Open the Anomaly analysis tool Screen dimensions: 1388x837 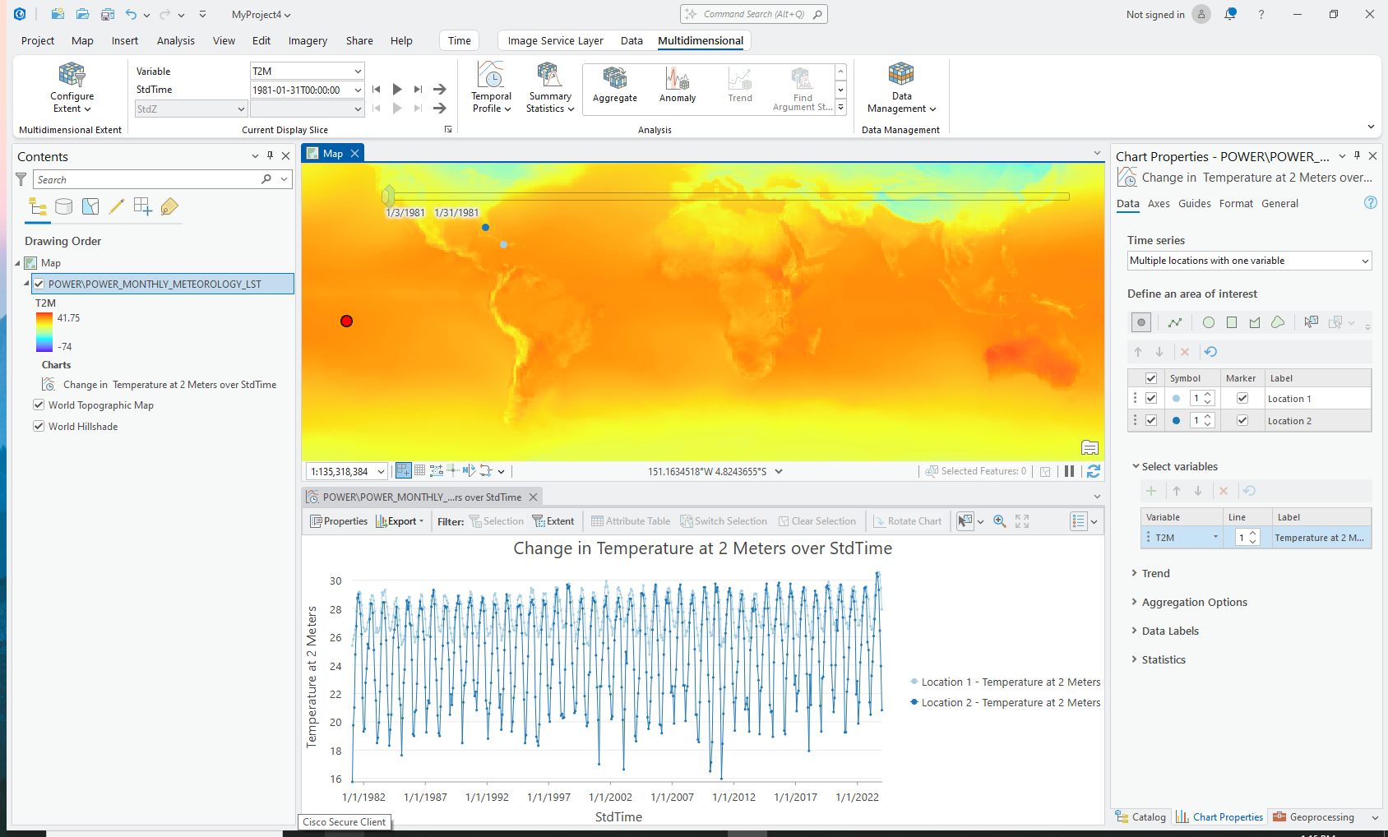point(677,84)
